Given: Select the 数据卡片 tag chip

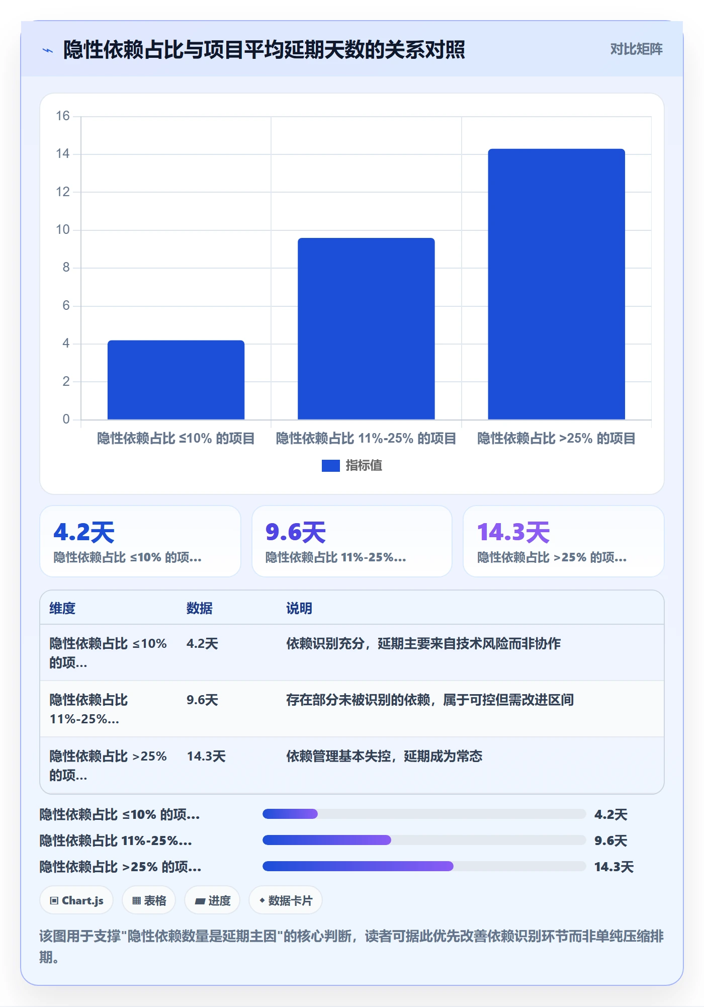Looking at the screenshot, I should 285,900.
